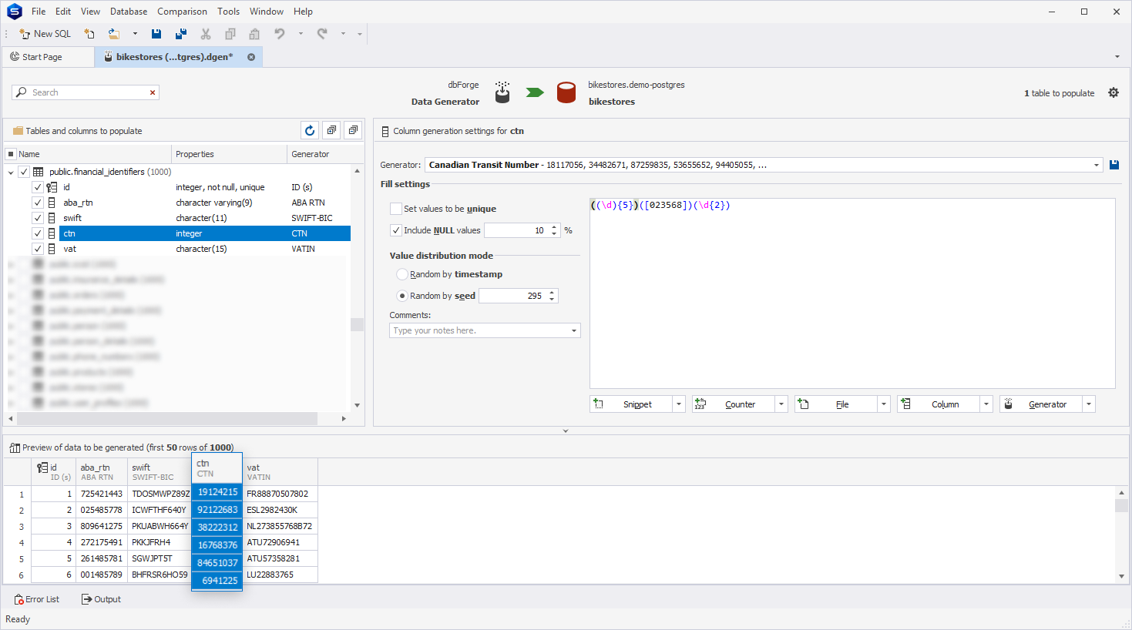The width and height of the screenshot is (1132, 630).
Task: Open the Database menu
Action: coord(129,12)
